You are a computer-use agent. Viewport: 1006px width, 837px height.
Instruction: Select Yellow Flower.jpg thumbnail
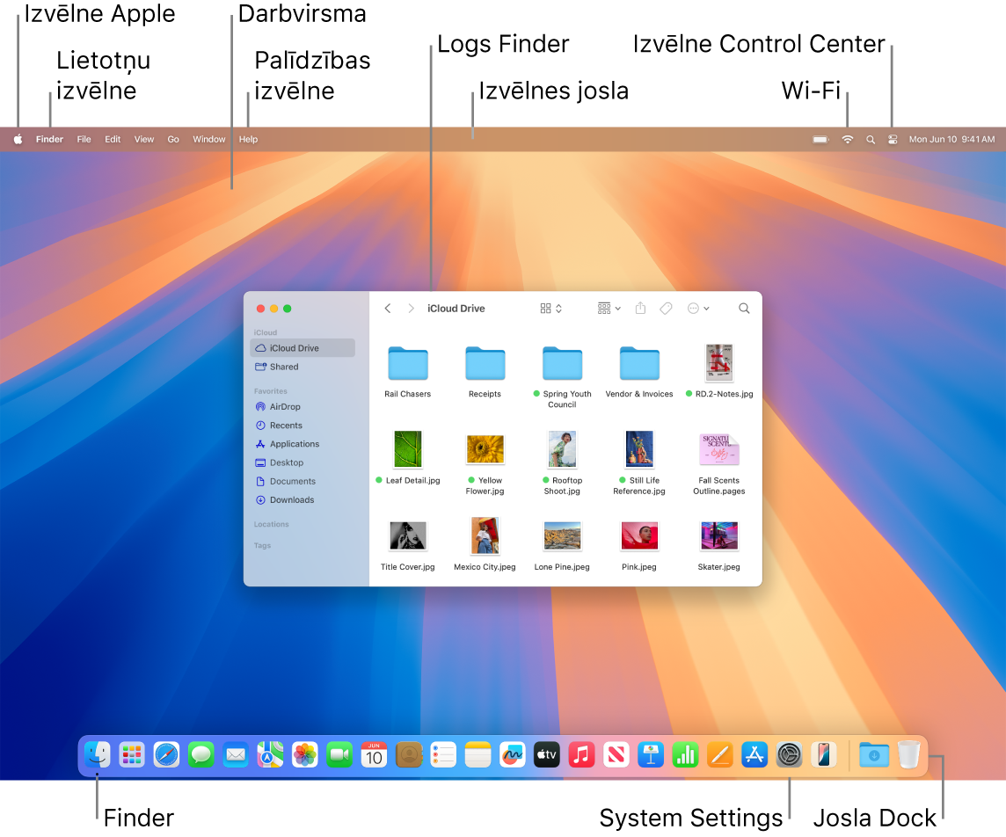pos(485,449)
